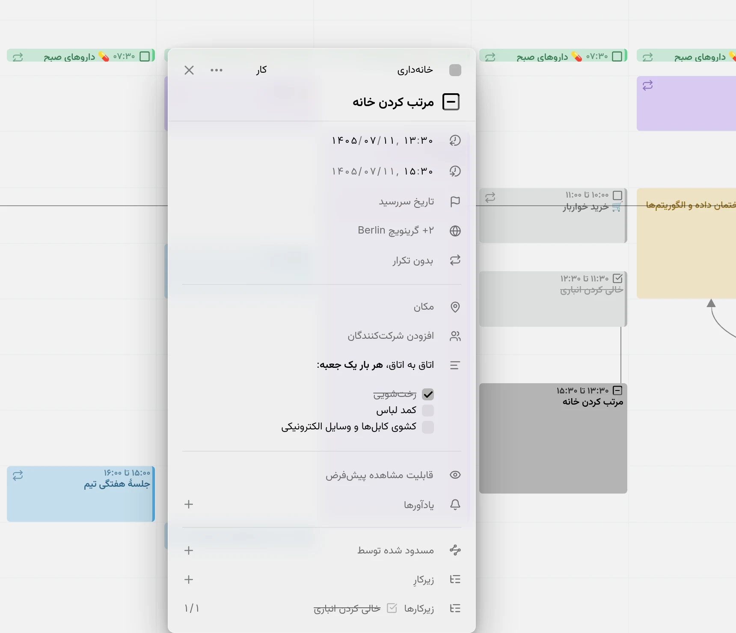Click the start time clock icon
The height and width of the screenshot is (633, 736).
[x=455, y=140]
